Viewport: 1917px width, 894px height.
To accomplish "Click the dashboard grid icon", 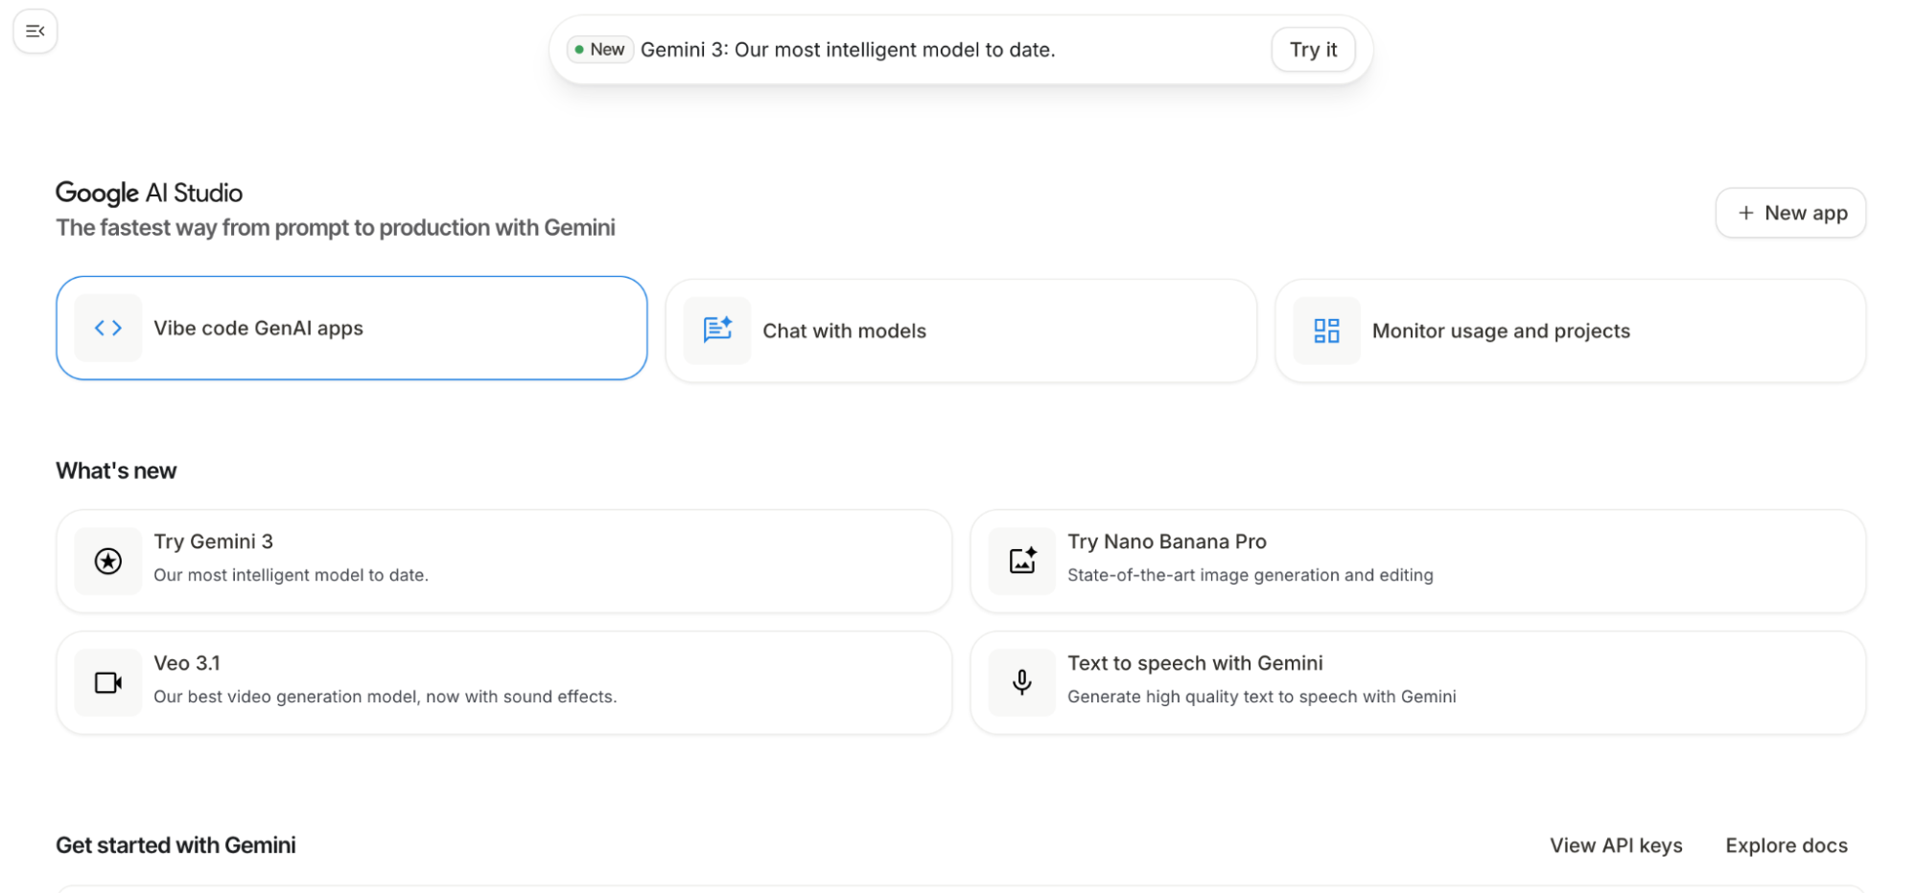I will tap(1326, 332).
